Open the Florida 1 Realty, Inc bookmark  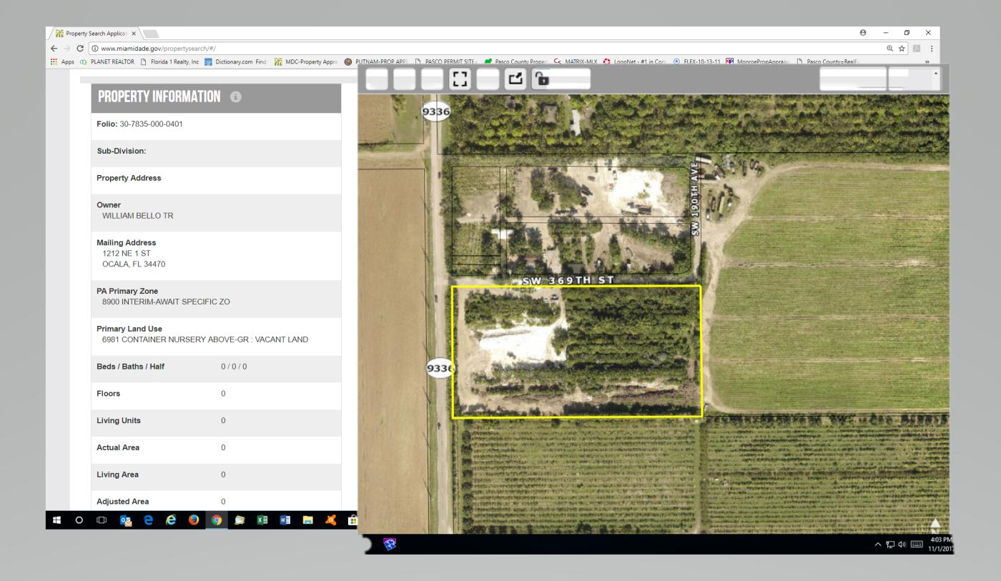pyautogui.click(x=170, y=62)
